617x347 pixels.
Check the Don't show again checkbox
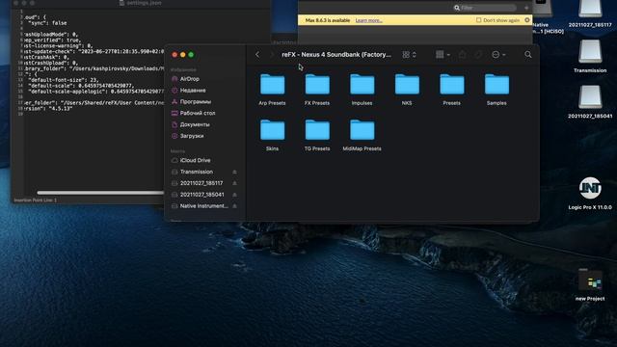point(478,20)
